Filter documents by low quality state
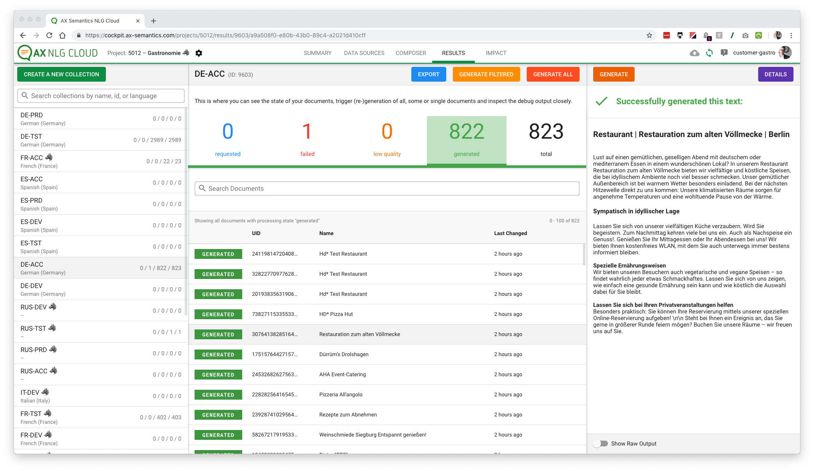Image resolution: width=814 pixels, height=471 pixels. (x=387, y=139)
